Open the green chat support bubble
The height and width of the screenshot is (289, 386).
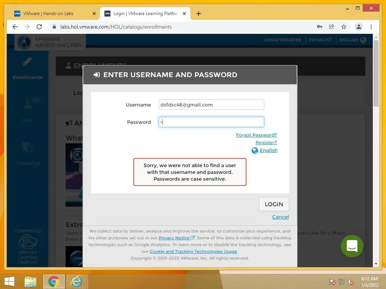pos(352,246)
